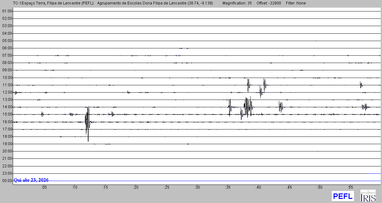Select the 01:00 hour label
This screenshot has height=203, width=382.
point(7,11)
